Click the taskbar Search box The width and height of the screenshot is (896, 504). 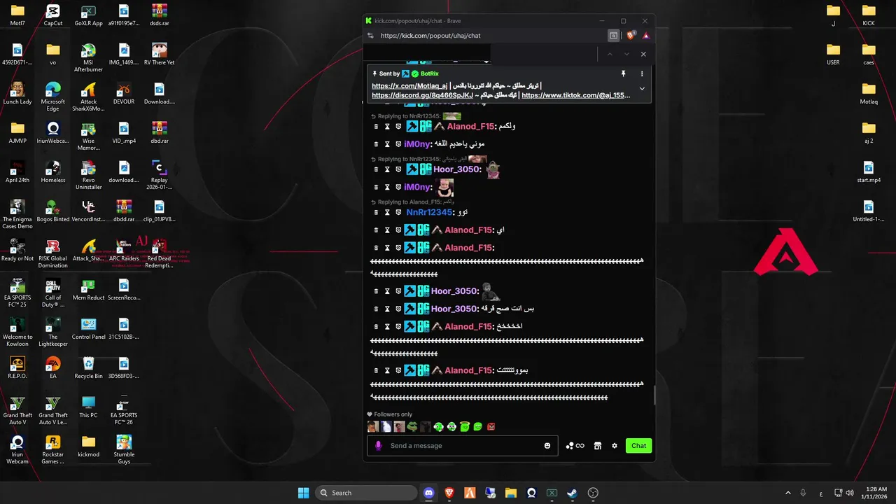click(366, 493)
